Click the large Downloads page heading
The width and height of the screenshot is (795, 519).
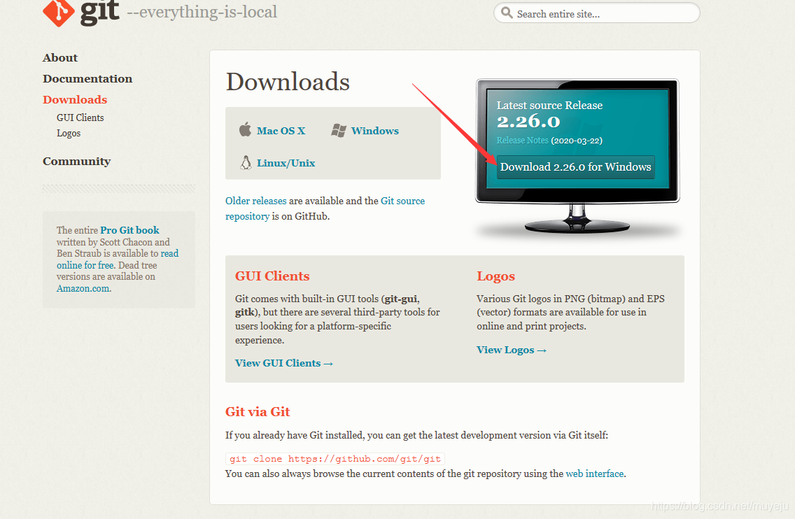pyautogui.click(x=288, y=82)
